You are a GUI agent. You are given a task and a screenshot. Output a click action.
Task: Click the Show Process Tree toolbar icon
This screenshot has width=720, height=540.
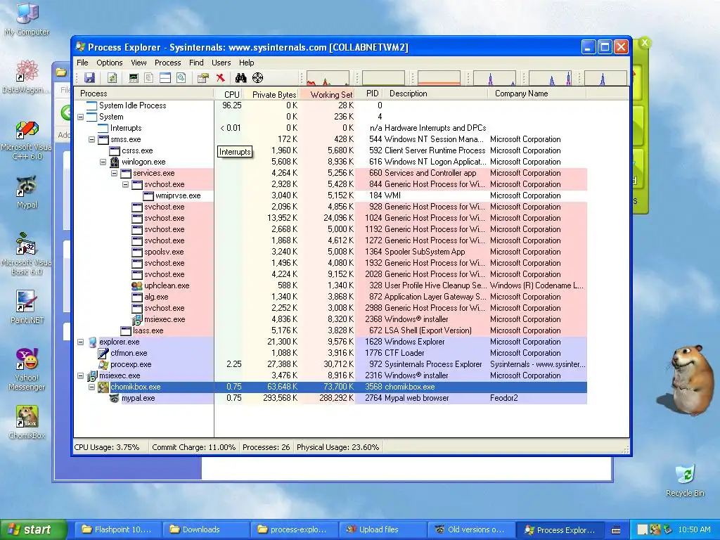point(149,78)
